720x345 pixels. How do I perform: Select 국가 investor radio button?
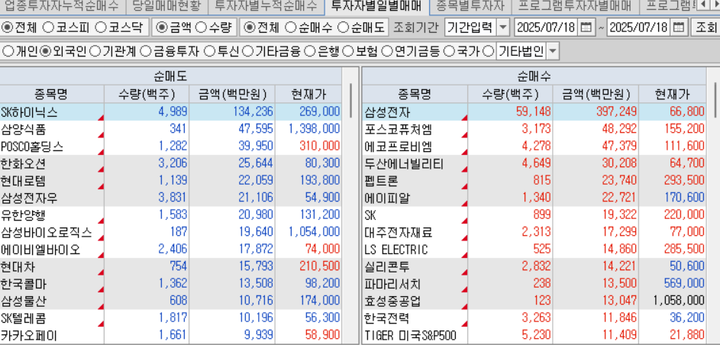click(450, 51)
